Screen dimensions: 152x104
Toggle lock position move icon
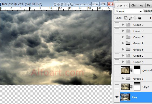135,18
